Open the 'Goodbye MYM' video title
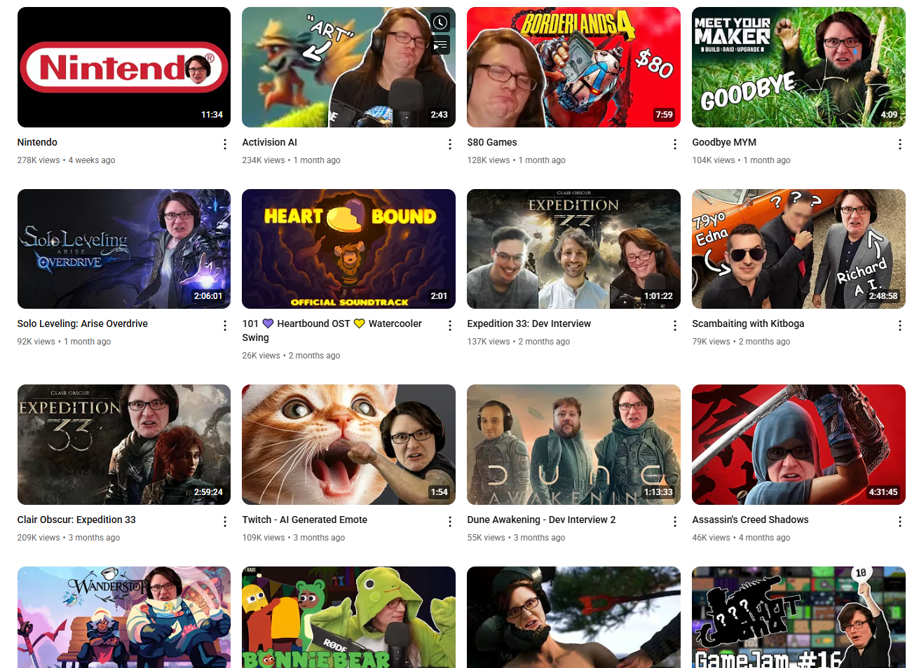The height and width of the screenshot is (668, 912). click(x=724, y=142)
